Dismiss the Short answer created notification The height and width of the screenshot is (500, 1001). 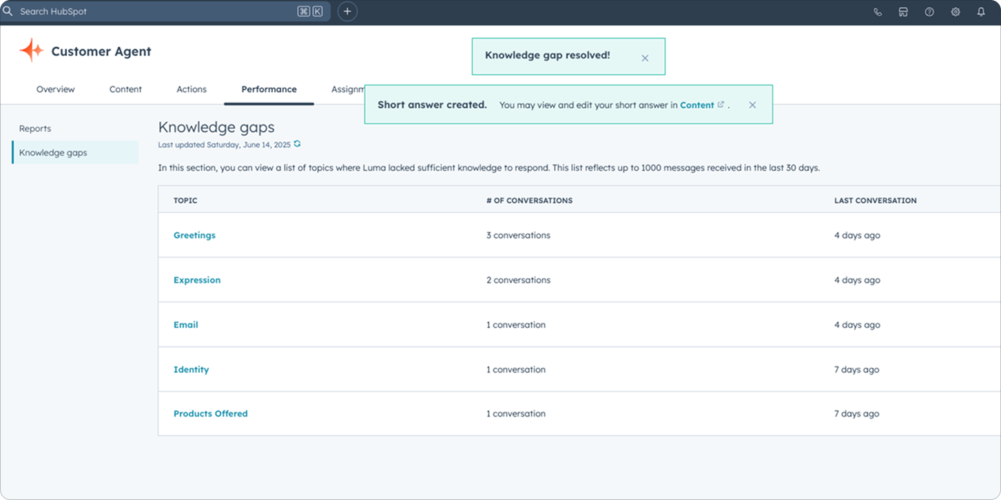click(x=752, y=105)
